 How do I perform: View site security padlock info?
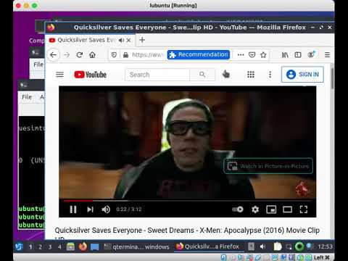(x=125, y=55)
